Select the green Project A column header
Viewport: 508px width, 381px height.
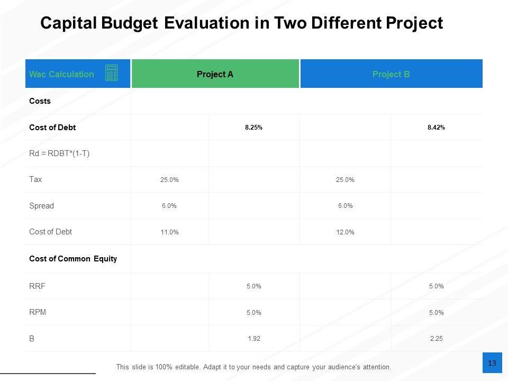click(x=215, y=74)
